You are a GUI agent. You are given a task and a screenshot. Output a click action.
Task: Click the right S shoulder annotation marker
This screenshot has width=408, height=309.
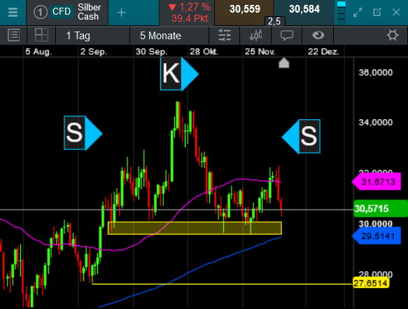click(x=301, y=136)
